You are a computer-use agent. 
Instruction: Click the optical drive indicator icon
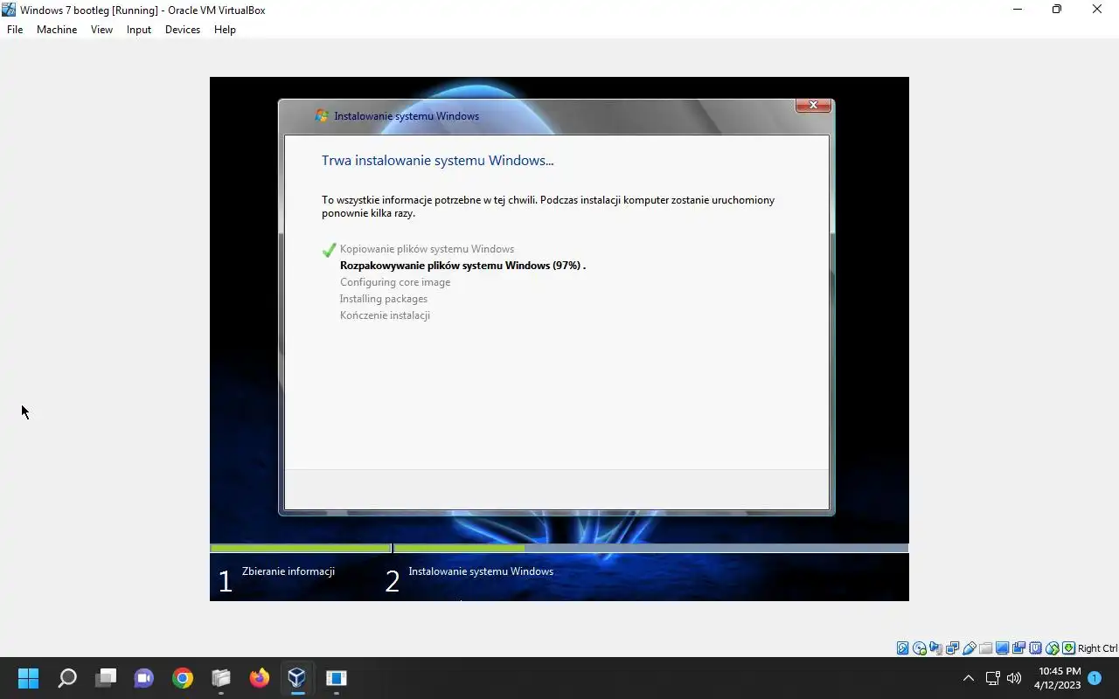[x=919, y=648]
